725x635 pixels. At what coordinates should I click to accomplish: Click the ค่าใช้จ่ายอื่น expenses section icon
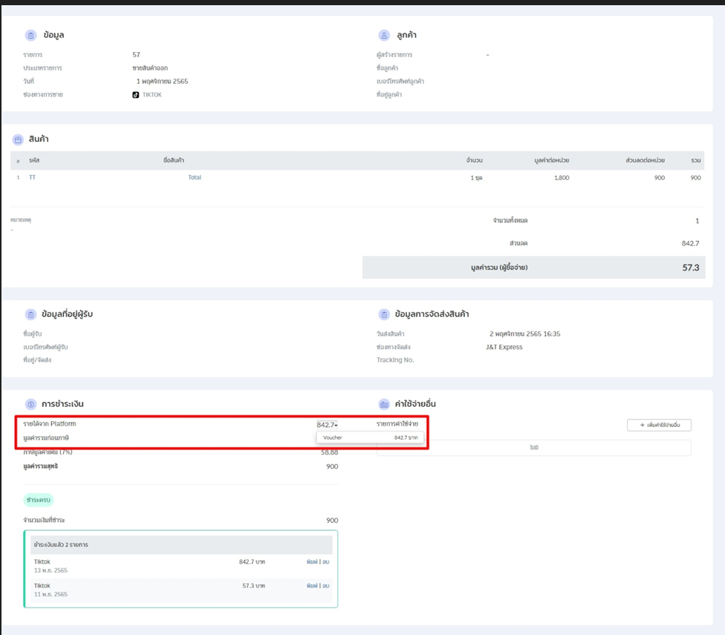tap(384, 404)
